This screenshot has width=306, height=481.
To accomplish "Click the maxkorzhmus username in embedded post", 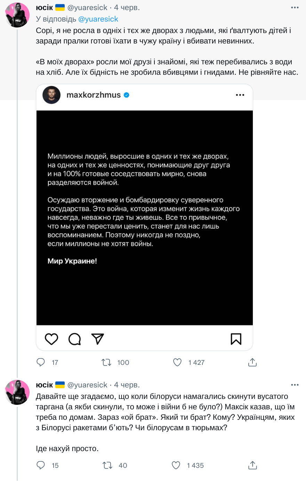I will pos(94,95).
